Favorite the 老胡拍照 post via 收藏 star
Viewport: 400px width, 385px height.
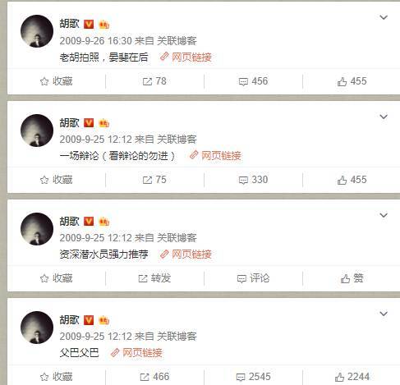[x=56, y=81]
